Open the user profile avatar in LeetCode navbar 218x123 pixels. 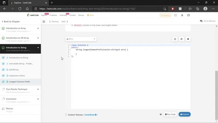(x=188, y=15)
